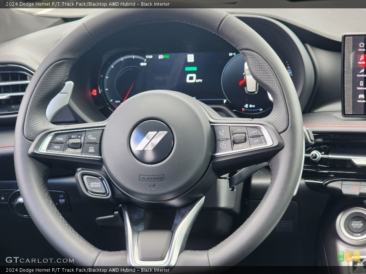Click the left aluminum paddle shifter
The image size is (366, 274).
coord(60,100)
